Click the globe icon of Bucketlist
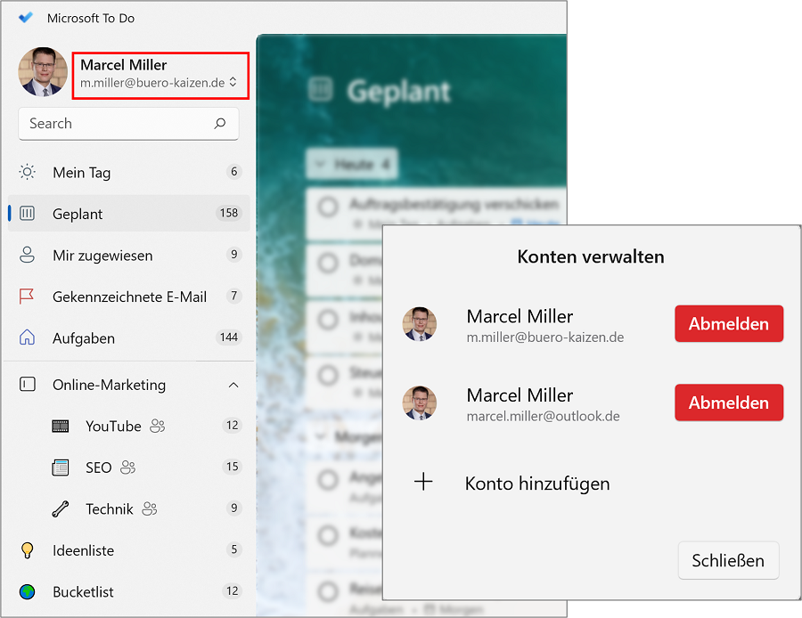 [x=27, y=591]
